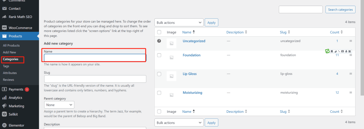364x129 pixels.
Task: Open the Parent category dropdown
Action: 59,105
